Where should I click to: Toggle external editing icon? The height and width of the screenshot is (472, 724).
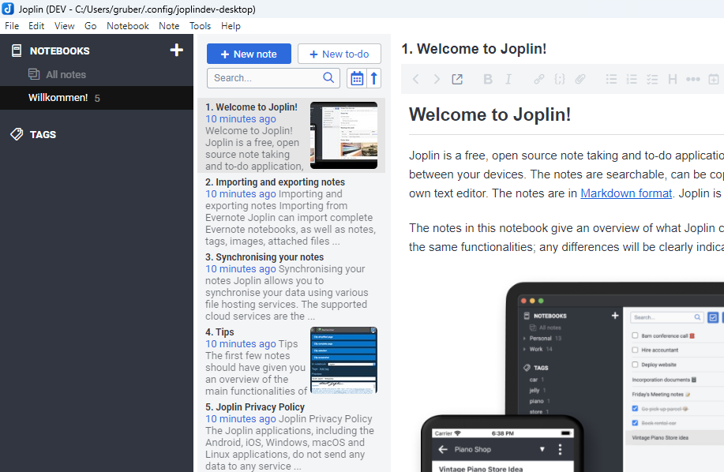[x=457, y=80]
